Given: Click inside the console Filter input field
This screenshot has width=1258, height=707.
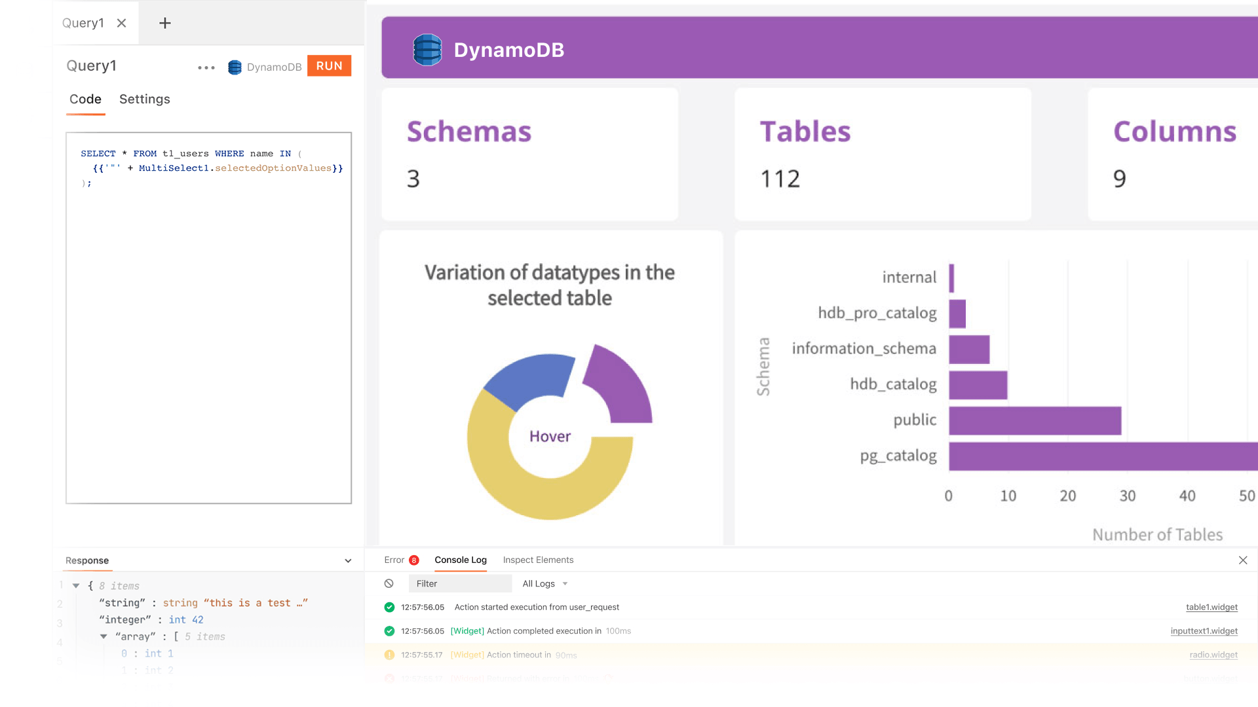Looking at the screenshot, I should point(459,583).
